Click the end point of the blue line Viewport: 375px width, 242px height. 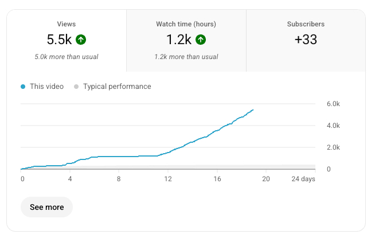[x=253, y=110]
